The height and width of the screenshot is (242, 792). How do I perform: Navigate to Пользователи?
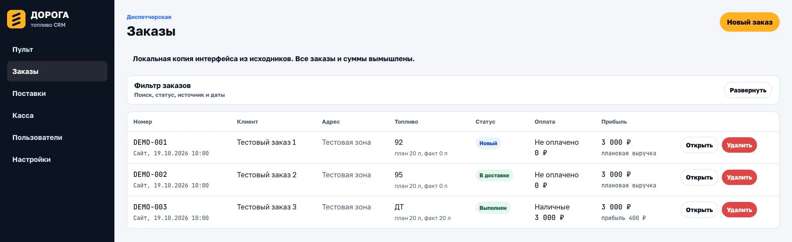(x=57, y=137)
